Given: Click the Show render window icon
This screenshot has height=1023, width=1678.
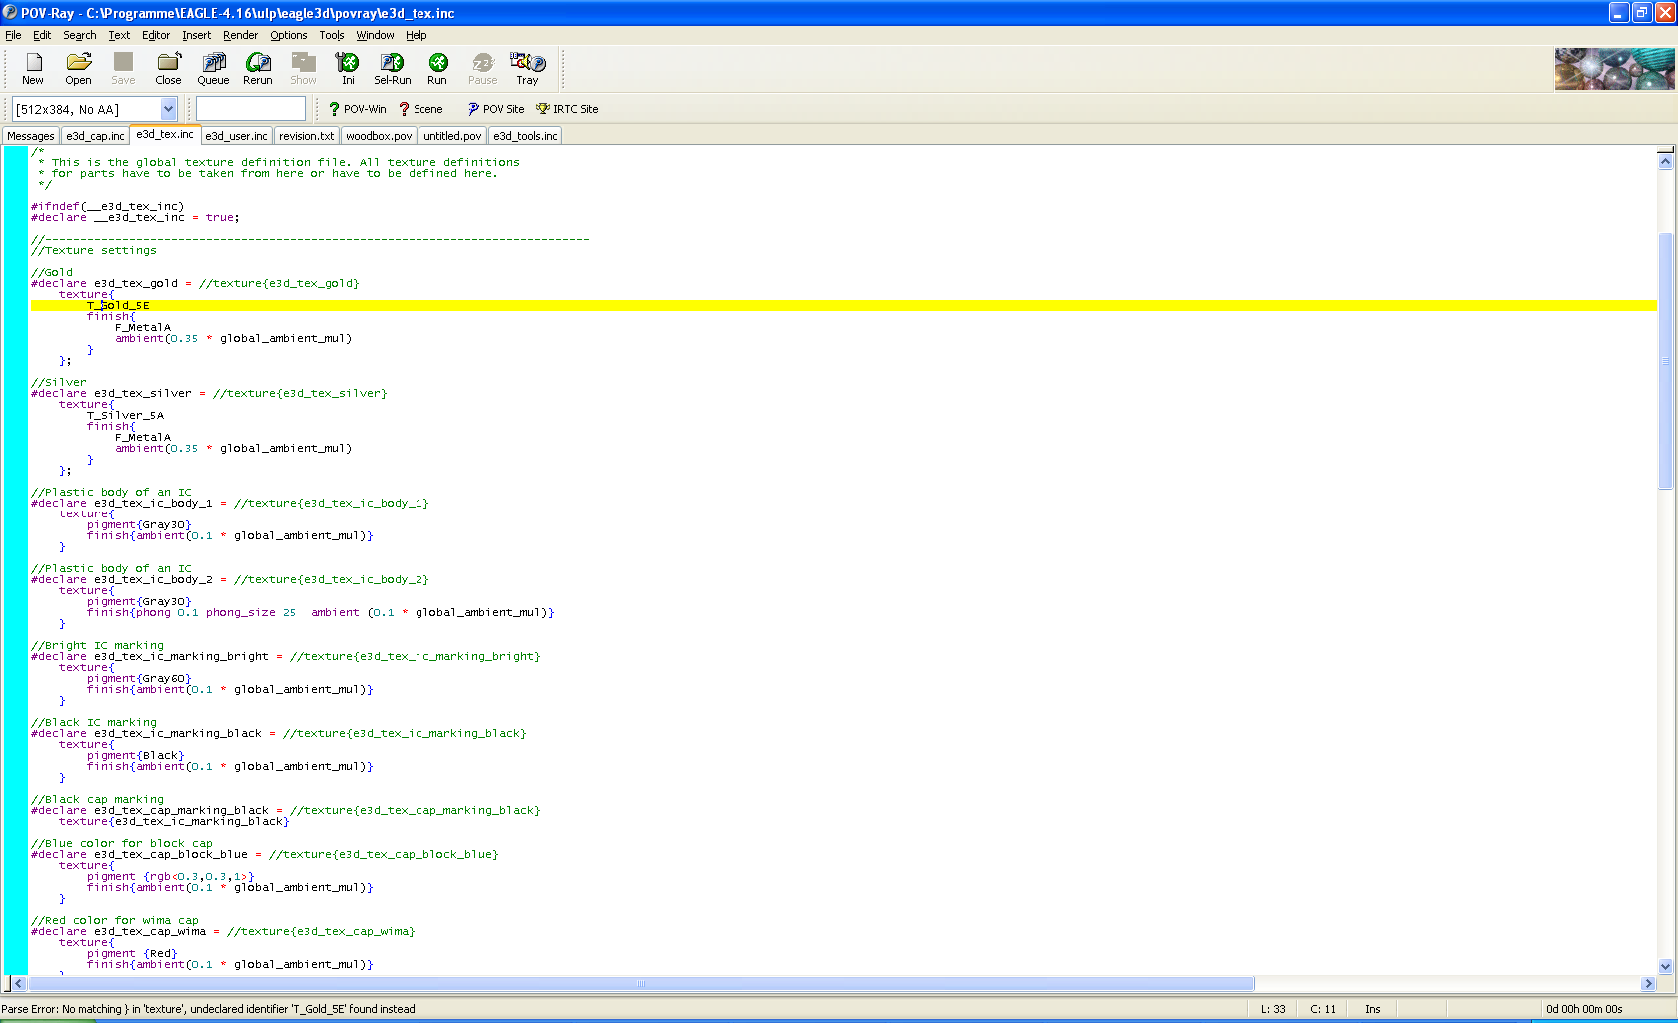Looking at the screenshot, I should [303, 69].
